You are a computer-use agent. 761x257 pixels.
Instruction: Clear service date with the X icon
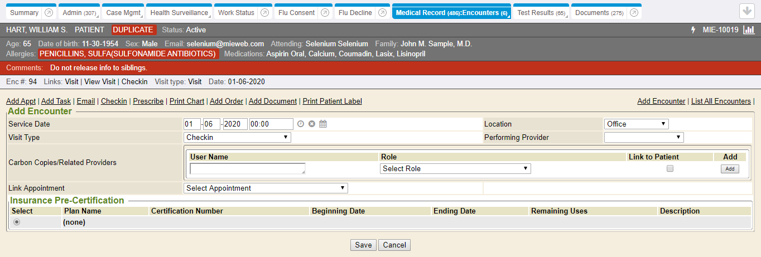(x=312, y=124)
